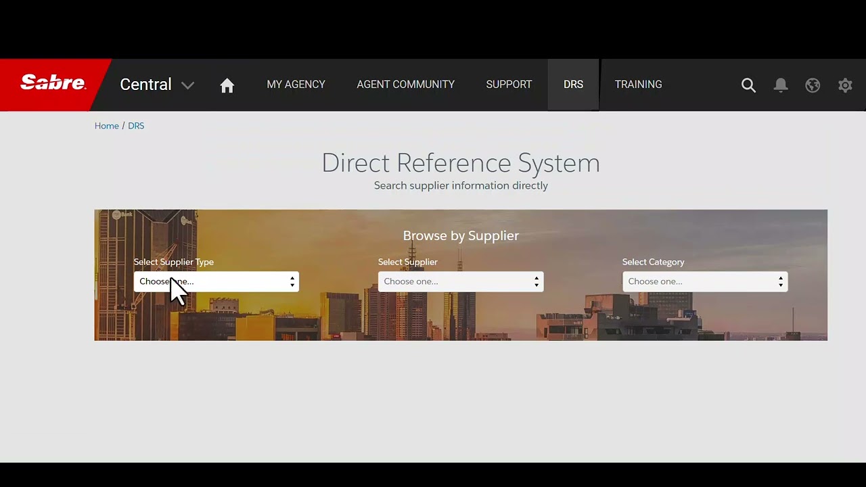Select the DRS menu tab
866x487 pixels.
(573, 85)
